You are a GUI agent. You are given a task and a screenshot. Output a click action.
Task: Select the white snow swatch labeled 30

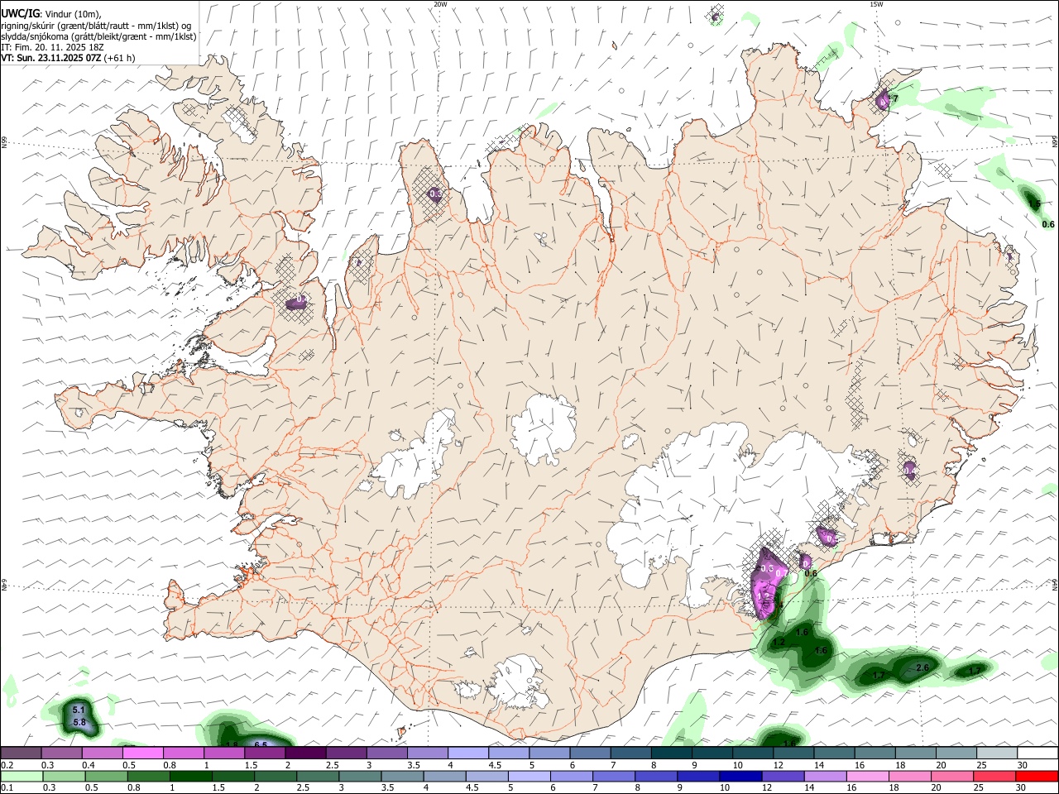[x=1037, y=753]
